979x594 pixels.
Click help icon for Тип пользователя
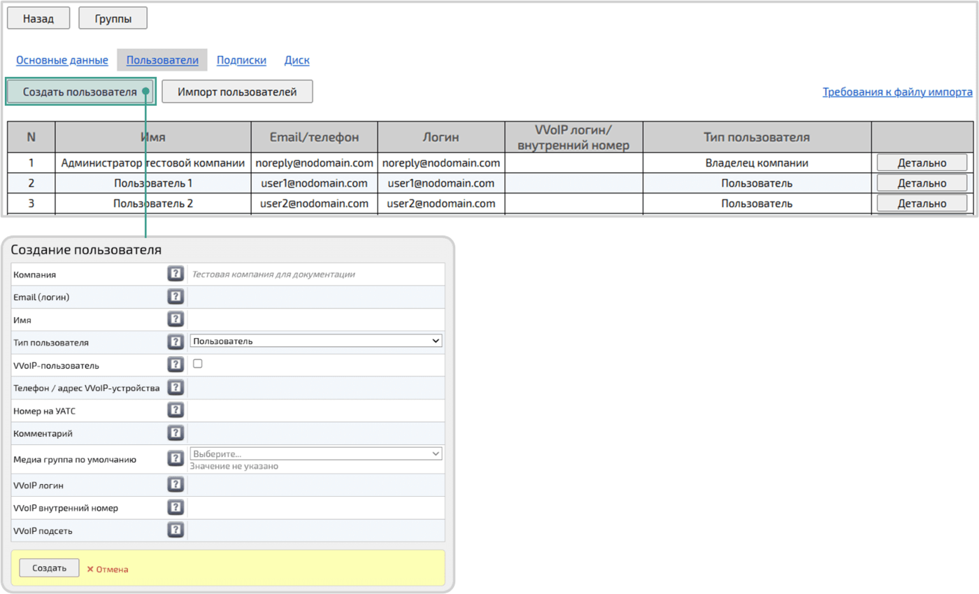[176, 342]
